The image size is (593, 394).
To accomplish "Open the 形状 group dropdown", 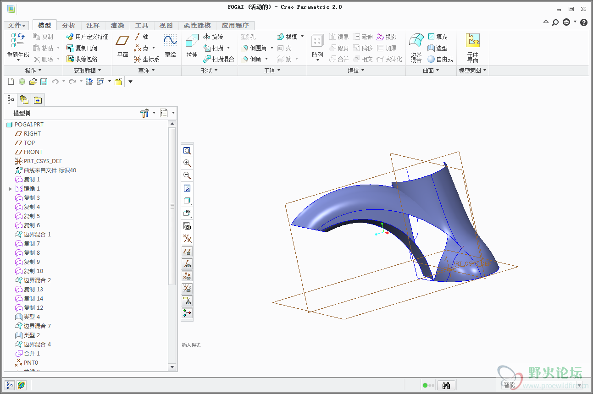I will tap(210, 71).
